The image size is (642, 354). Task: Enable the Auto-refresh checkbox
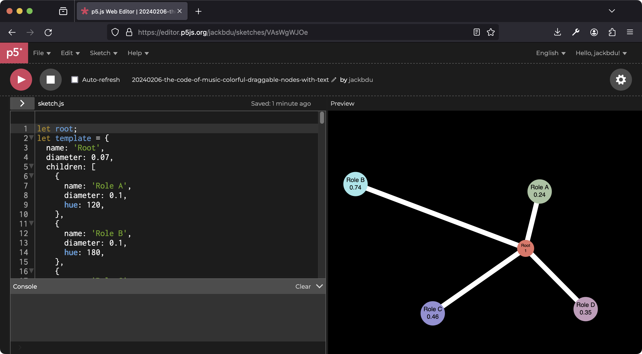pyautogui.click(x=75, y=80)
